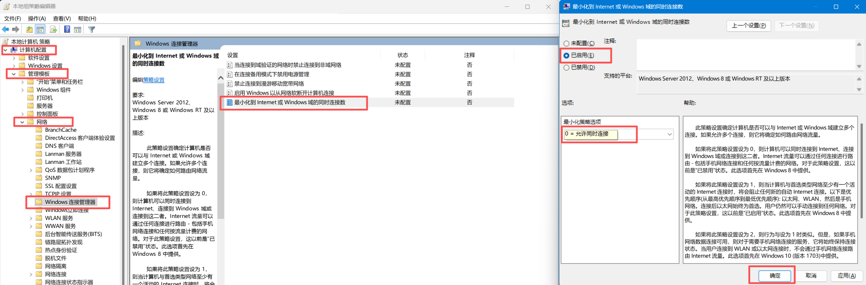
Task: Click scroll-up arrow of 支持的平台 box
Action: pos(859,79)
